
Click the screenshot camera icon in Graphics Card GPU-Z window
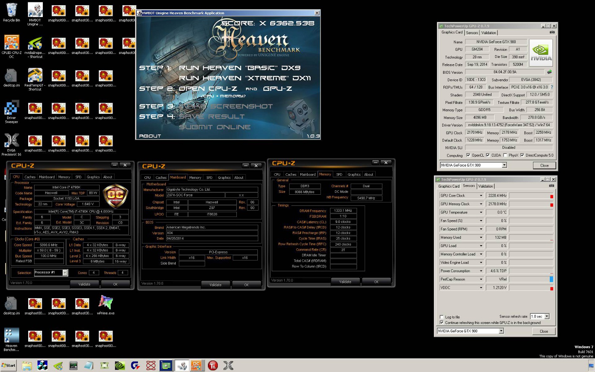[552, 32]
